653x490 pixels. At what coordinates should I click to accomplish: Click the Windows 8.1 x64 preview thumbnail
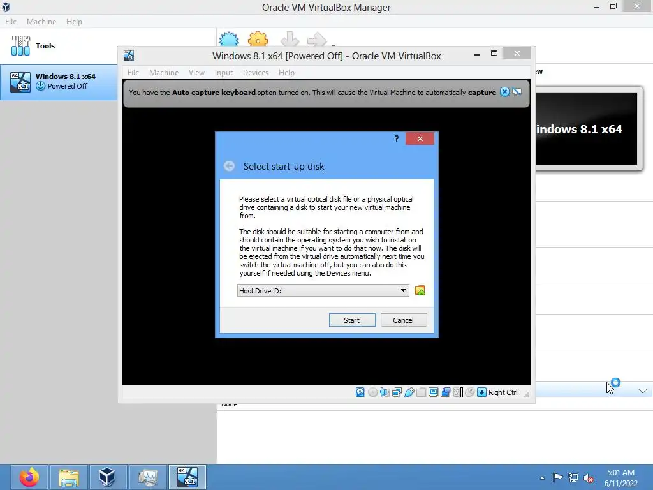[587, 129]
